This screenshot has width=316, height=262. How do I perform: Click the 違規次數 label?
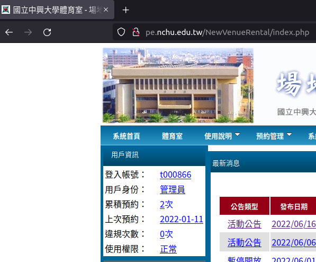[125, 234]
